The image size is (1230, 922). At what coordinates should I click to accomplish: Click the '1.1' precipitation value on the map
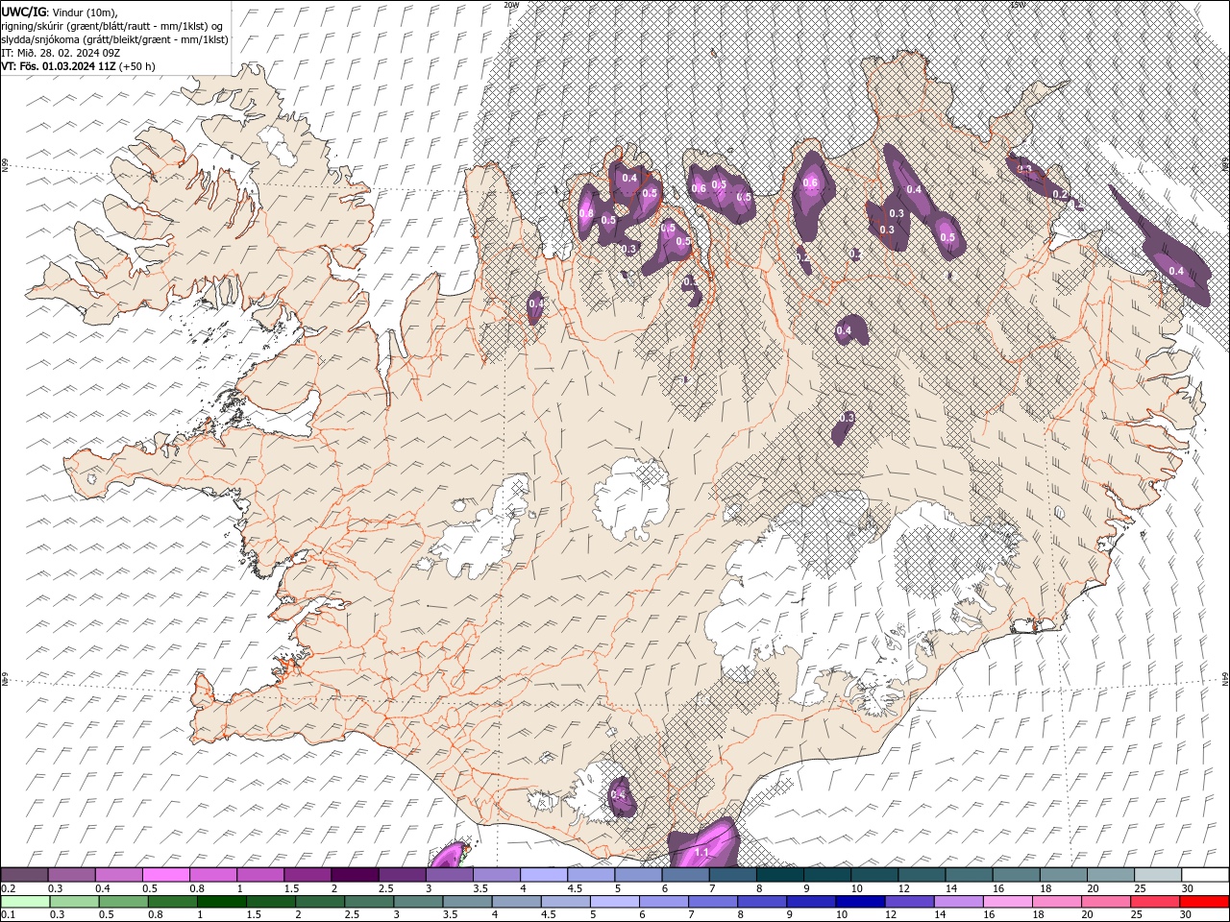[701, 852]
